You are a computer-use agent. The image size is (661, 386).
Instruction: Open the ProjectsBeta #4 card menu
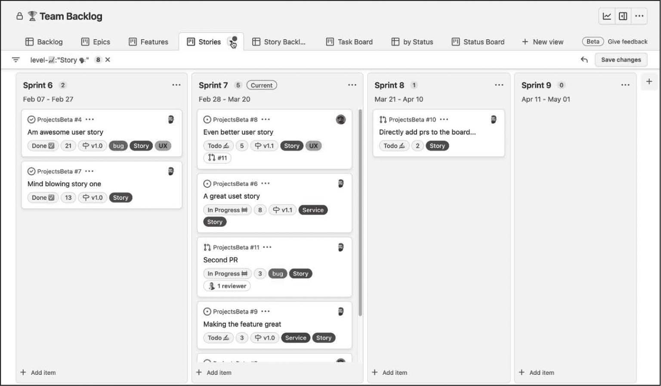coord(90,119)
